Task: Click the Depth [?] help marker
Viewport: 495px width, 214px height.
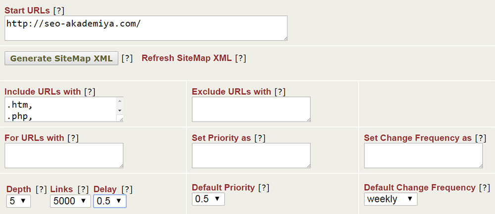Action: coord(42,189)
